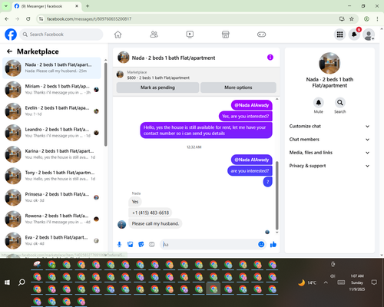Open the purple conversation information icon
Screen dimensions: 384x307
click(270, 58)
